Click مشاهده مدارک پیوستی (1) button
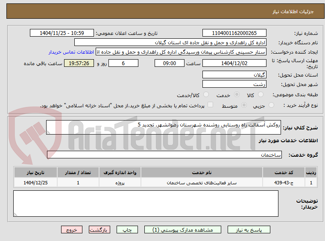 pos(183,230)
